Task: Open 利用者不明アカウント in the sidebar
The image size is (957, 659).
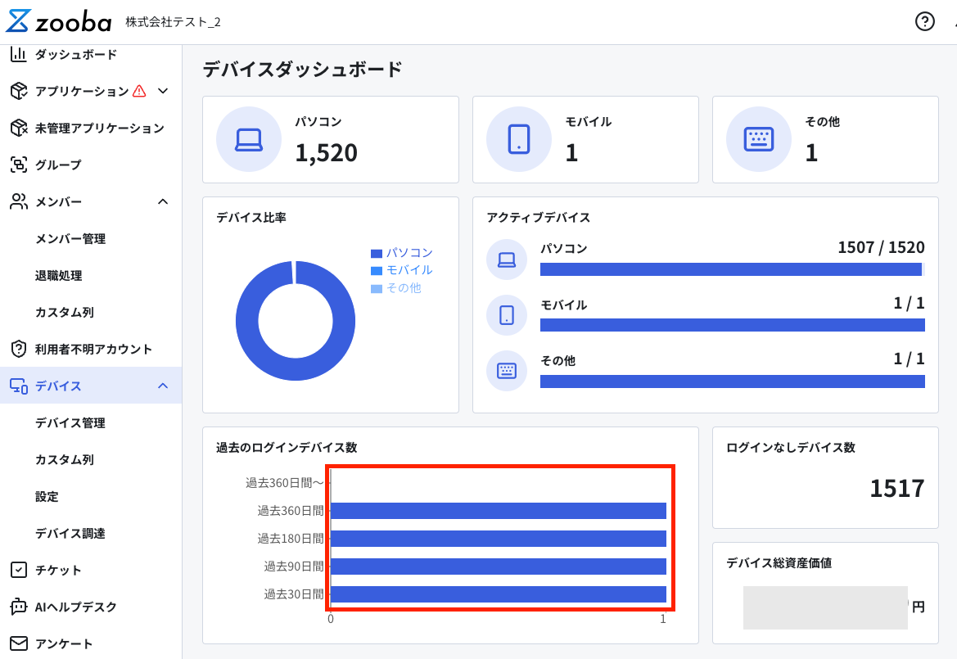Action: pos(93,349)
